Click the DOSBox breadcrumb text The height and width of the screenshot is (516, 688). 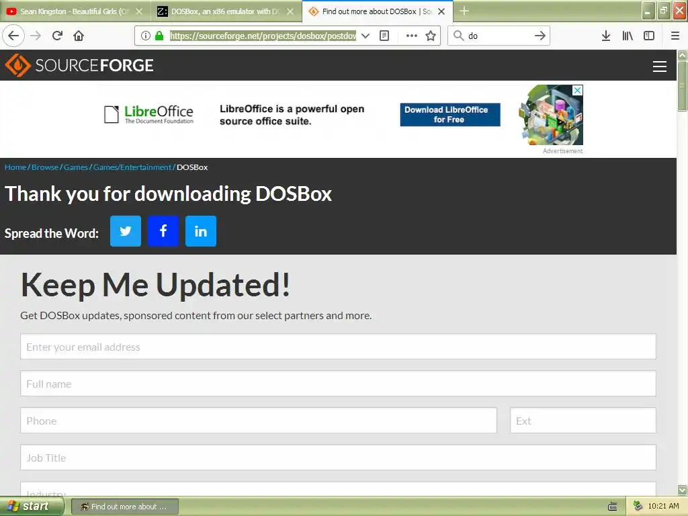[x=192, y=167]
